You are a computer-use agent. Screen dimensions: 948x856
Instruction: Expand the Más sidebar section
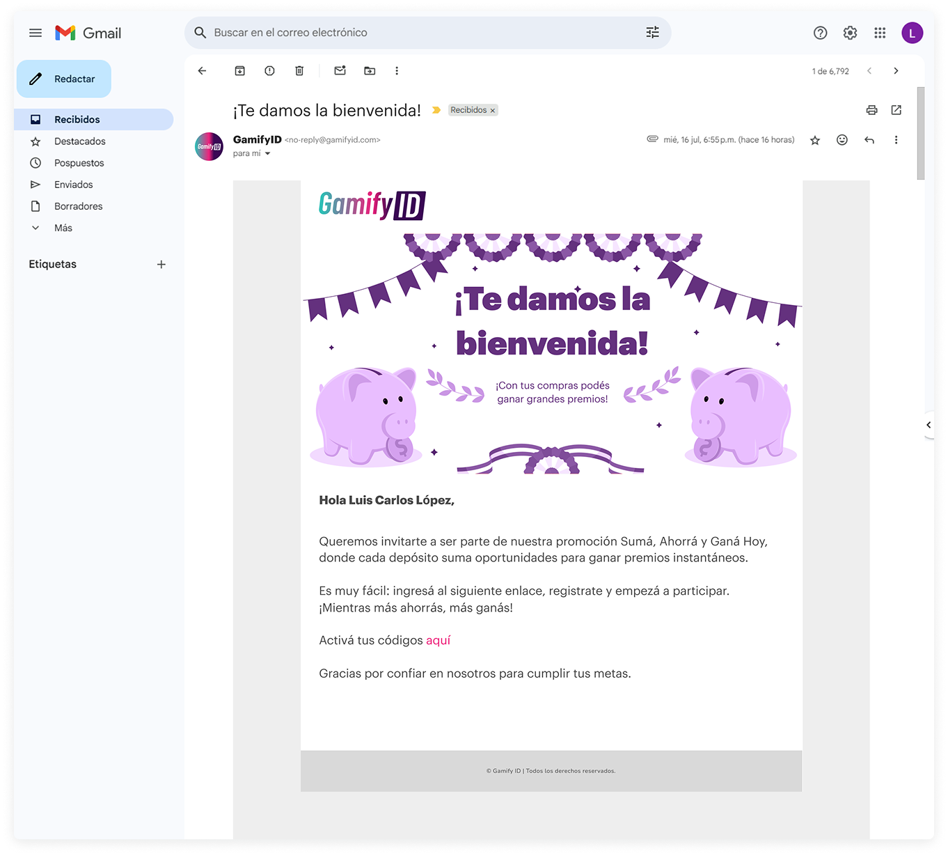(63, 228)
